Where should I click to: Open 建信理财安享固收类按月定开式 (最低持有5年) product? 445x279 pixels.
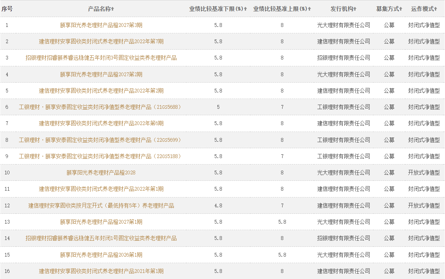click(101, 206)
